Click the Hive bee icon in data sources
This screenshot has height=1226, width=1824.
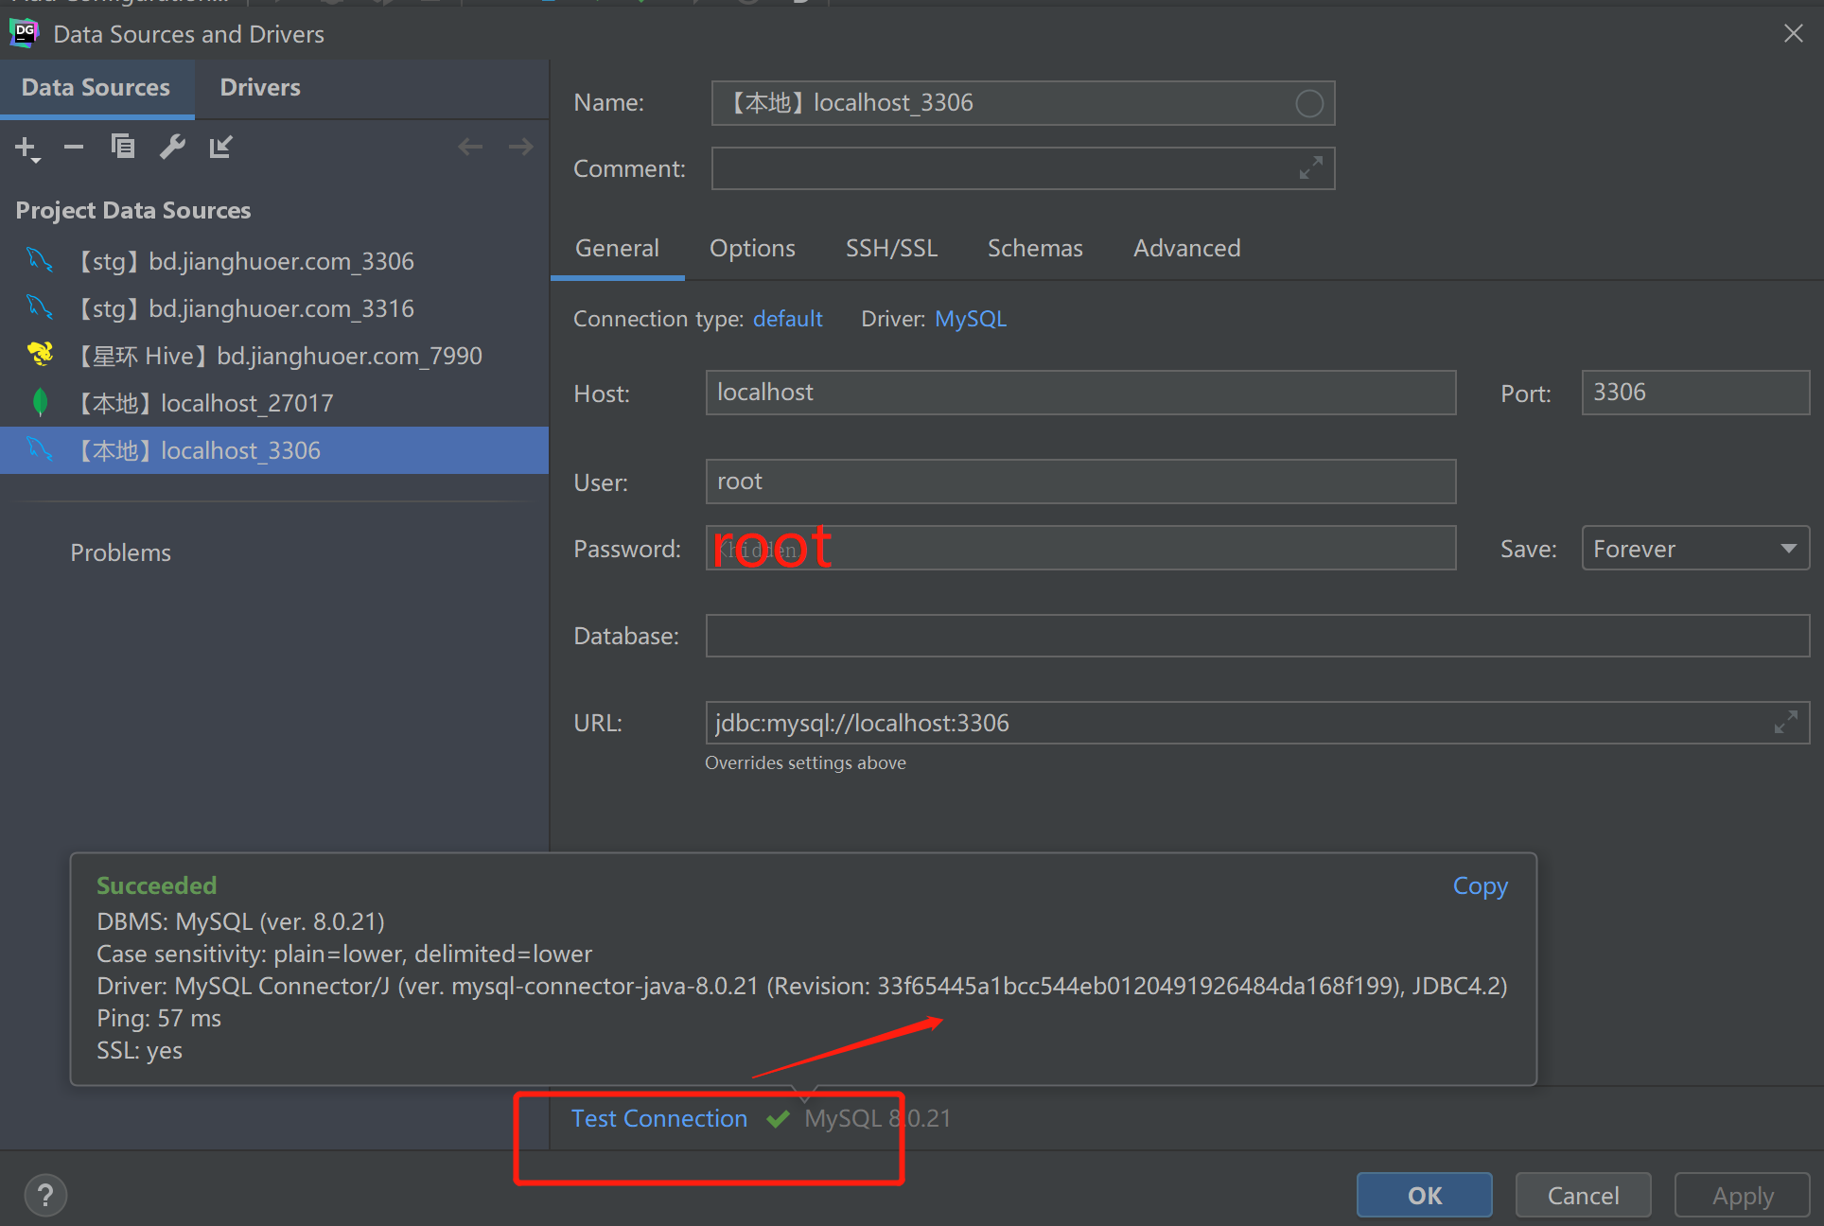[40, 355]
